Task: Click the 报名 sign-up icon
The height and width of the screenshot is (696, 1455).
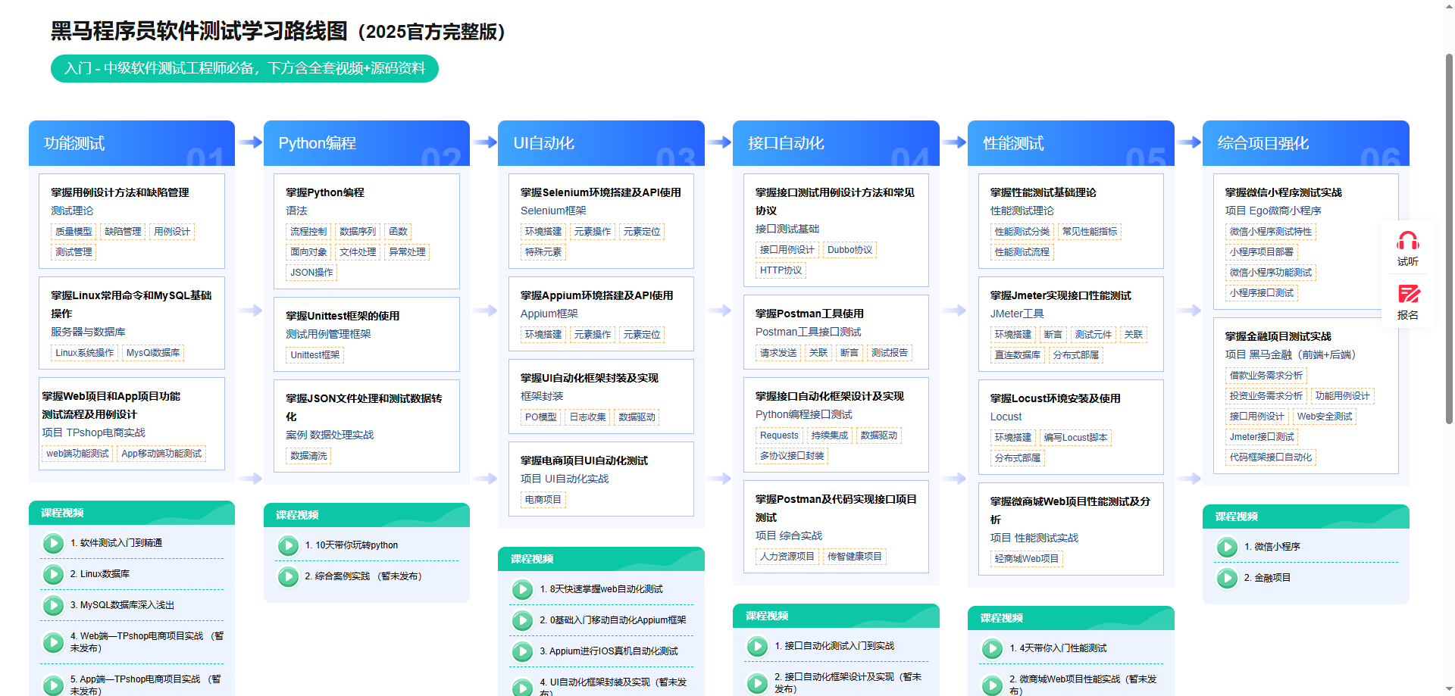Action: tap(1407, 295)
